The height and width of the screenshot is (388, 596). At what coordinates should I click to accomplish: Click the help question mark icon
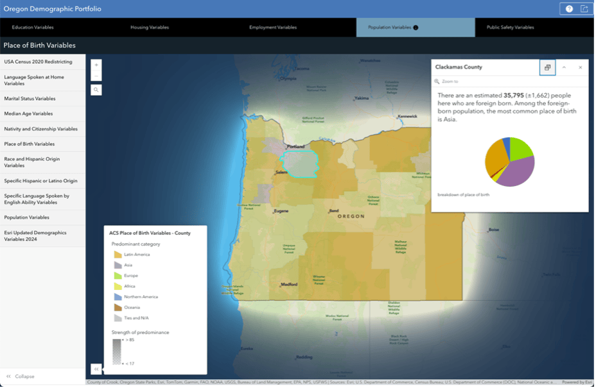coord(570,9)
